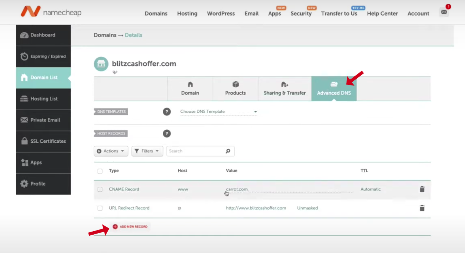465x253 pixels.
Task: Click the Type column header
Action: (x=114, y=171)
